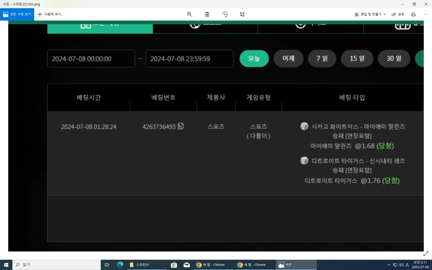The height and width of the screenshot is (270, 432).
Task: Open the Mail app from taskbar
Action: point(187,265)
